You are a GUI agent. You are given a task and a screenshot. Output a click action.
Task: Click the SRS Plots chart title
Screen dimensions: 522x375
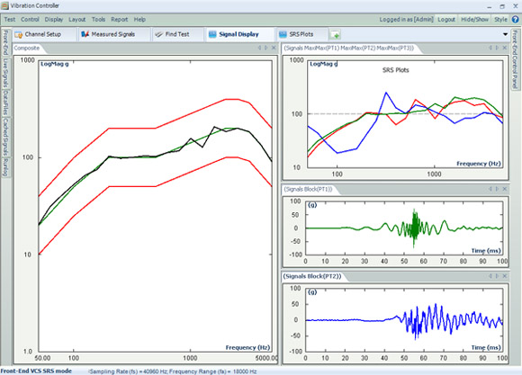tap(395, 70)
